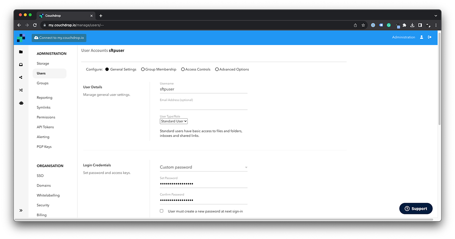Screen dimensions: 455x239
Task: Click the Grammarly extension icon
Action: coord(388,25)
